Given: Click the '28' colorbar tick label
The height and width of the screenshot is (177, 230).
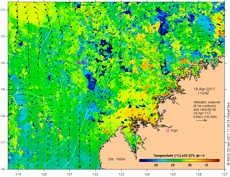Looking at the screenshot, I should pos(156,165).
